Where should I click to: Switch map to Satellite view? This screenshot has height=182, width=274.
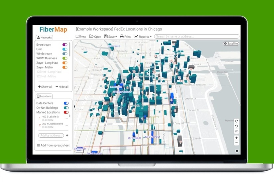point(231,44)
